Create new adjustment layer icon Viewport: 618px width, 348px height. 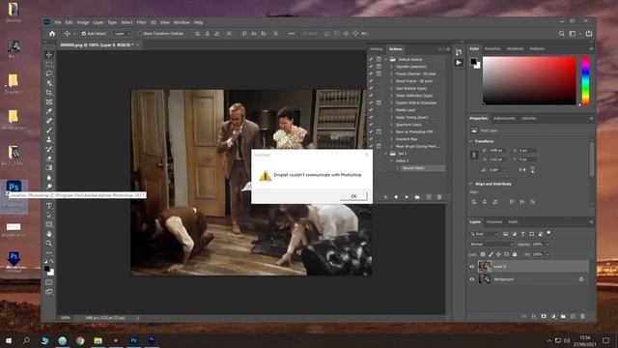553,316
